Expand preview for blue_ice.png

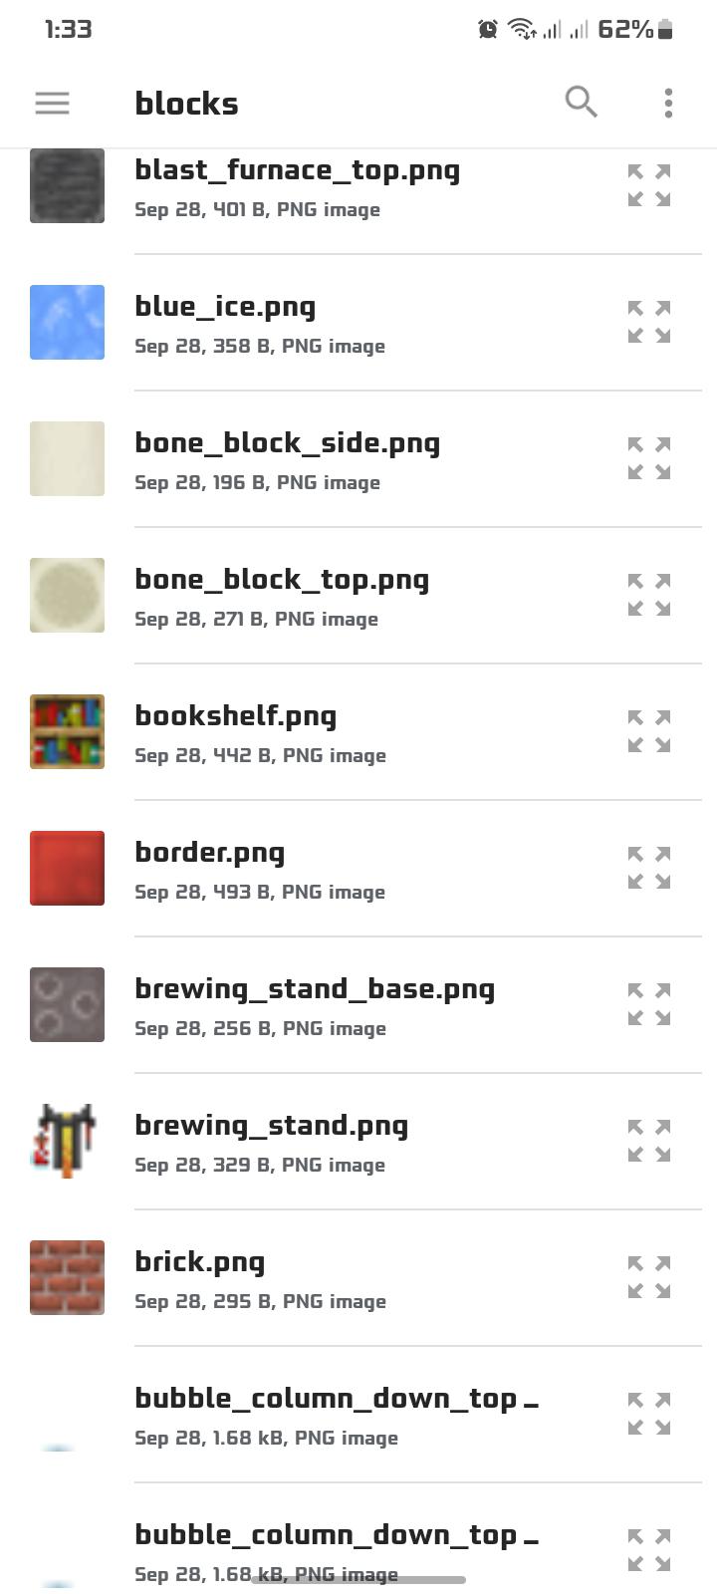pyautogui.click(x=649, y=322)
